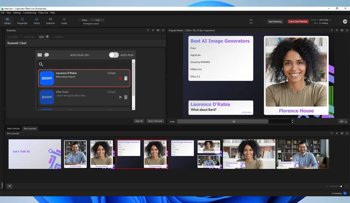
Task: Click the Open in Browser button
Action: pos(155,121)
